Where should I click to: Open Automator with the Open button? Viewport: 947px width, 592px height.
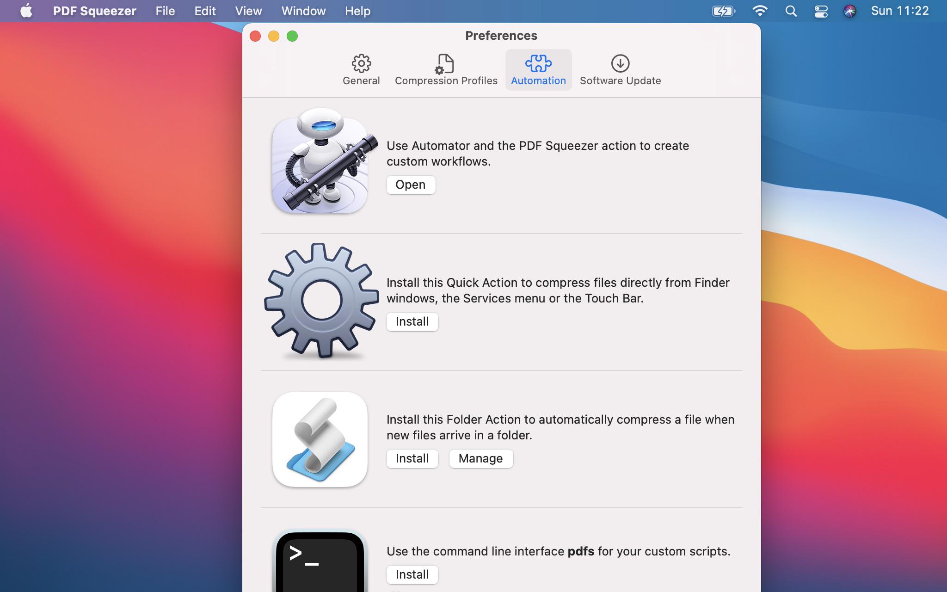tap(411, 185)
